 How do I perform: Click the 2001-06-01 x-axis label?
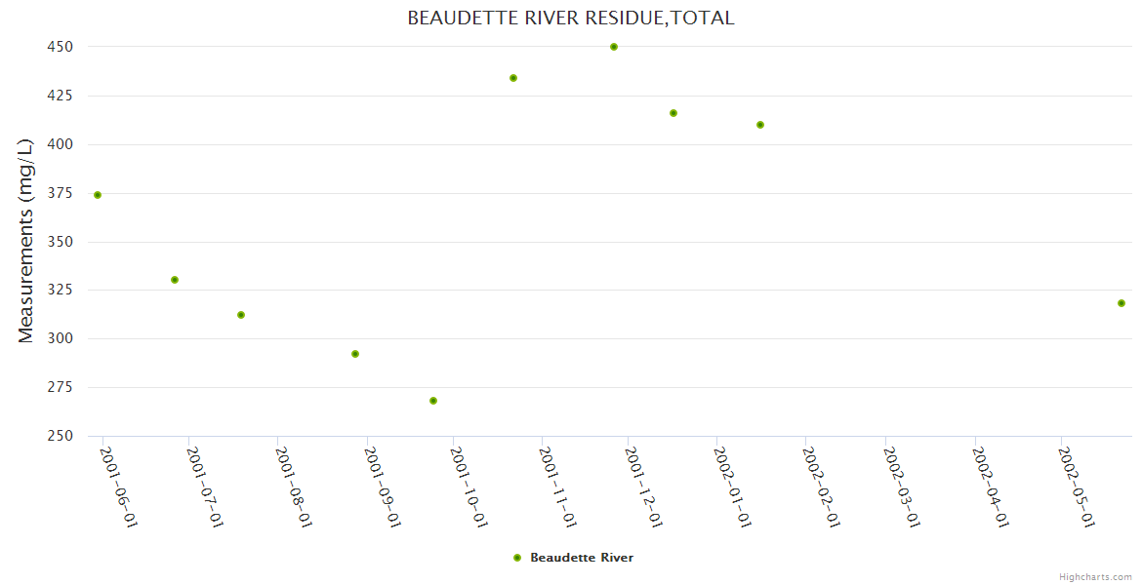click(119, 487)
